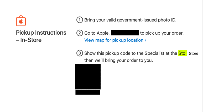
Task: Click the circled number 3 step icon
Action: (80, 53)
